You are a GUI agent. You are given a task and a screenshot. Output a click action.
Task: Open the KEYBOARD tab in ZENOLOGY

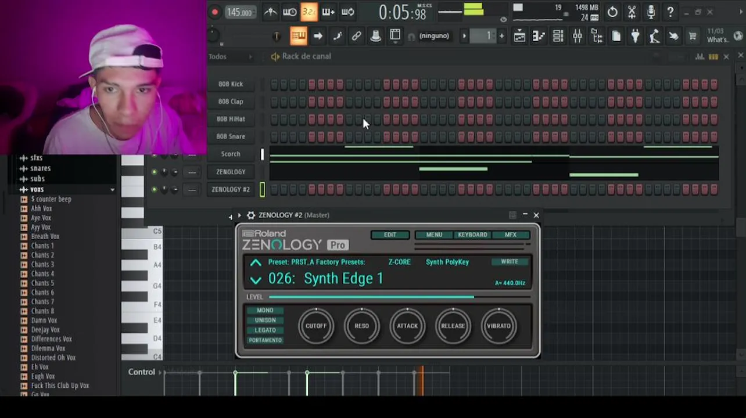(x=472, y=235)
